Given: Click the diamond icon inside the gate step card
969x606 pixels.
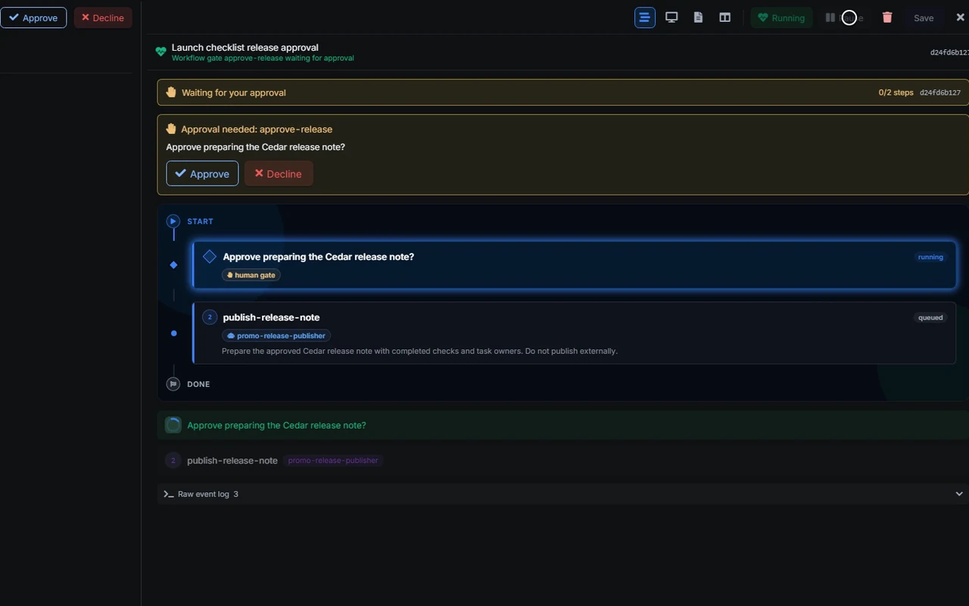Looking at the screenshot, I should point(210,257).
